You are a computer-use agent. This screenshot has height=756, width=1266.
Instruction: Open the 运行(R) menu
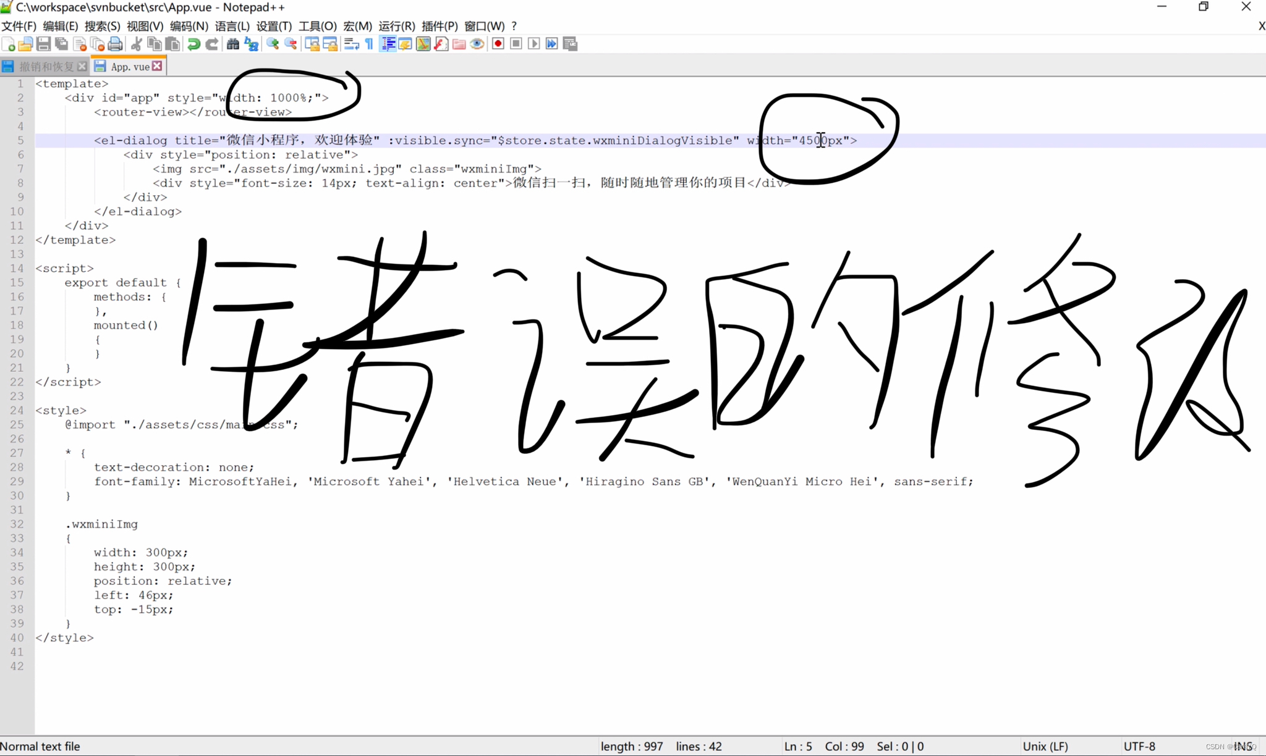point(397,26)
